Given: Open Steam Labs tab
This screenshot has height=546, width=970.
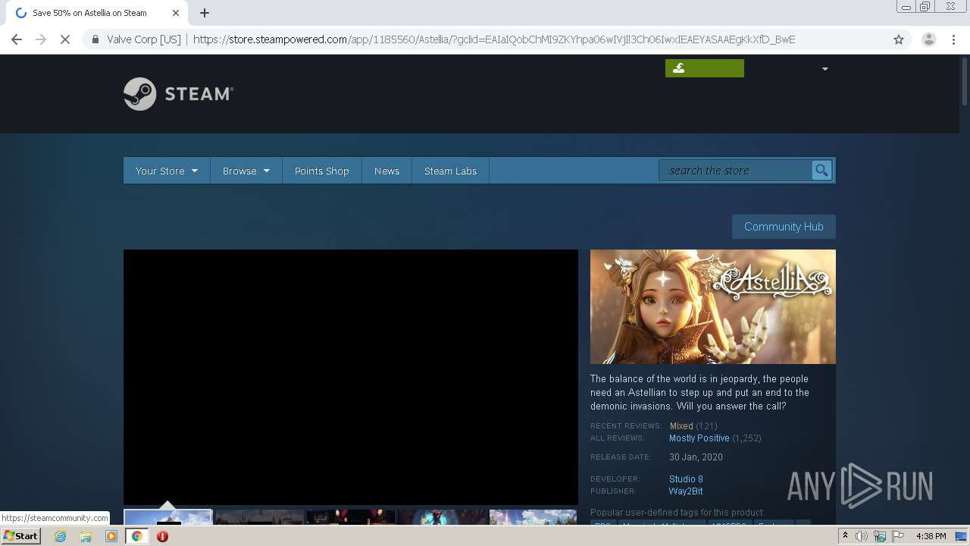Looking at the screenshot, I should [450, 171].
